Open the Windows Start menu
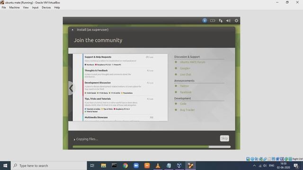 click(5, 166)
